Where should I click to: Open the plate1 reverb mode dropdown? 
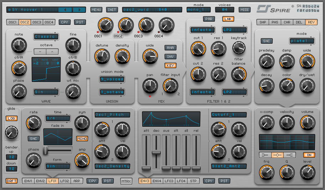pos(301,41)
